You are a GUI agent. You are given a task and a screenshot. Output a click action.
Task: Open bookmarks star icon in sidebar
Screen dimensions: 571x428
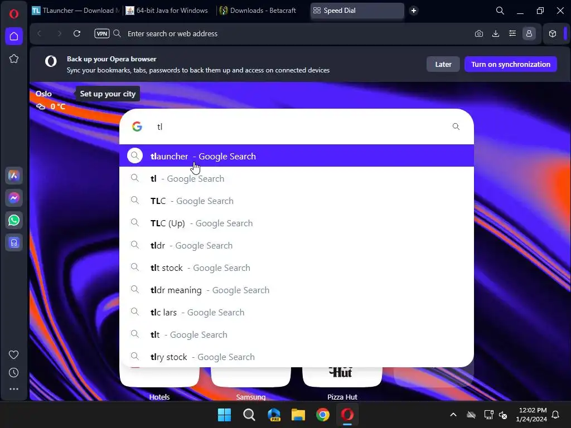pyautogui.click(x=14, y=59)
